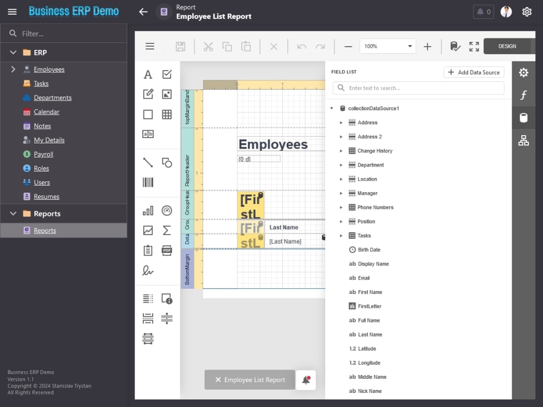Viewport: 543px width, 407px height.
Task: Click the Redo arrow
Action: coord(320,46)
